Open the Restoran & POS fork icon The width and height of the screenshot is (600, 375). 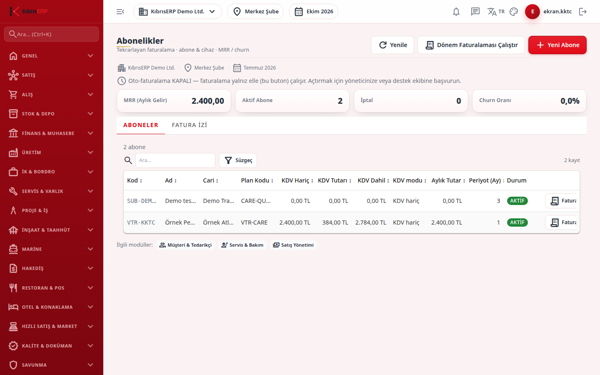click(x=13, y=288)
